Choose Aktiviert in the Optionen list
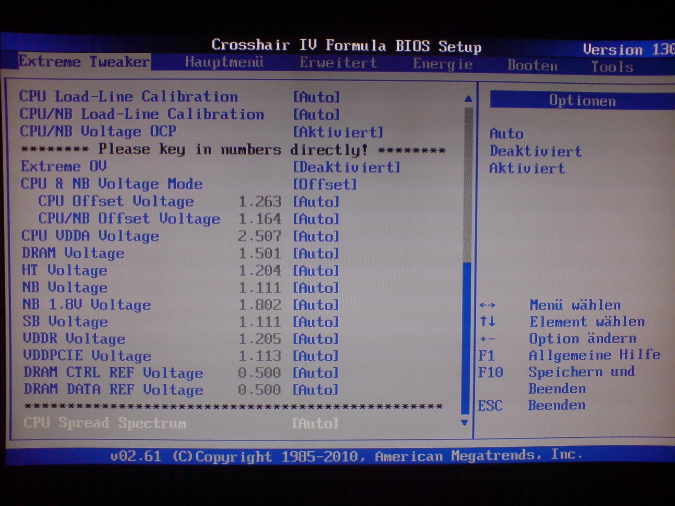Image resolution: width=675 pixels, height=506 pixels. pos(527,168)
